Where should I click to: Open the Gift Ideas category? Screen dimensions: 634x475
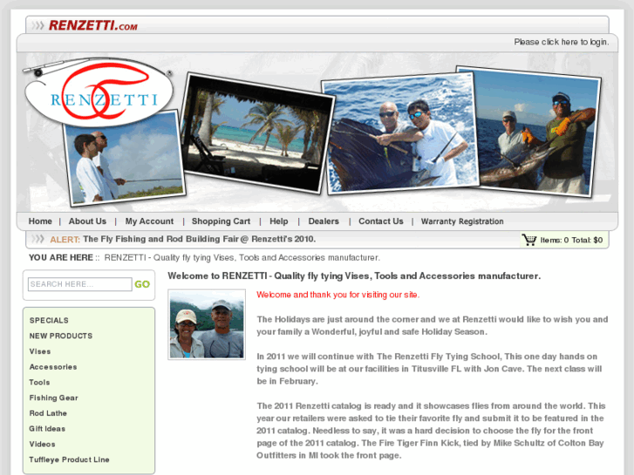[47, 429]
